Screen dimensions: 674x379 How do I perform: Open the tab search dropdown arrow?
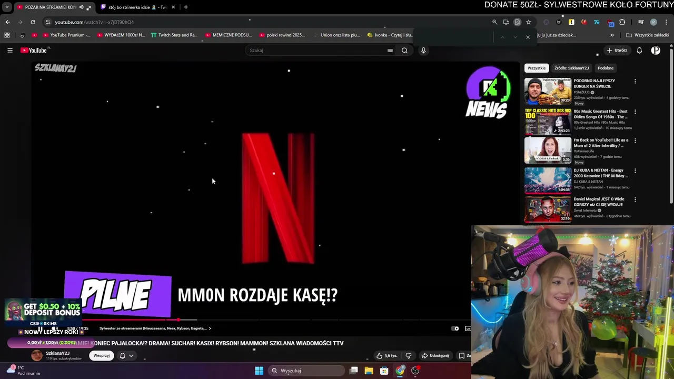pos(7,7)
